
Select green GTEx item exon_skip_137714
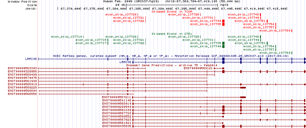(x=67, y=37)
